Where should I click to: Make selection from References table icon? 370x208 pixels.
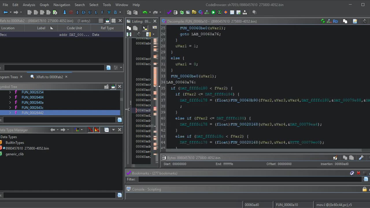coord(101,21)
